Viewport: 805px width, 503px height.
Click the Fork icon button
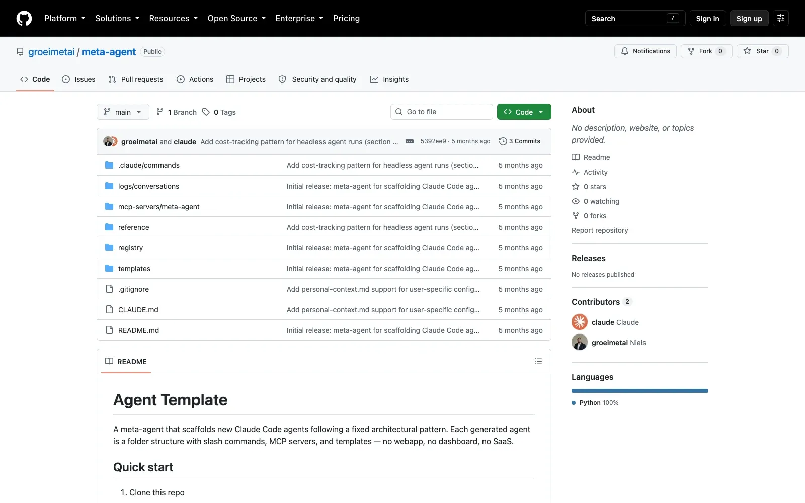[691, 51]
